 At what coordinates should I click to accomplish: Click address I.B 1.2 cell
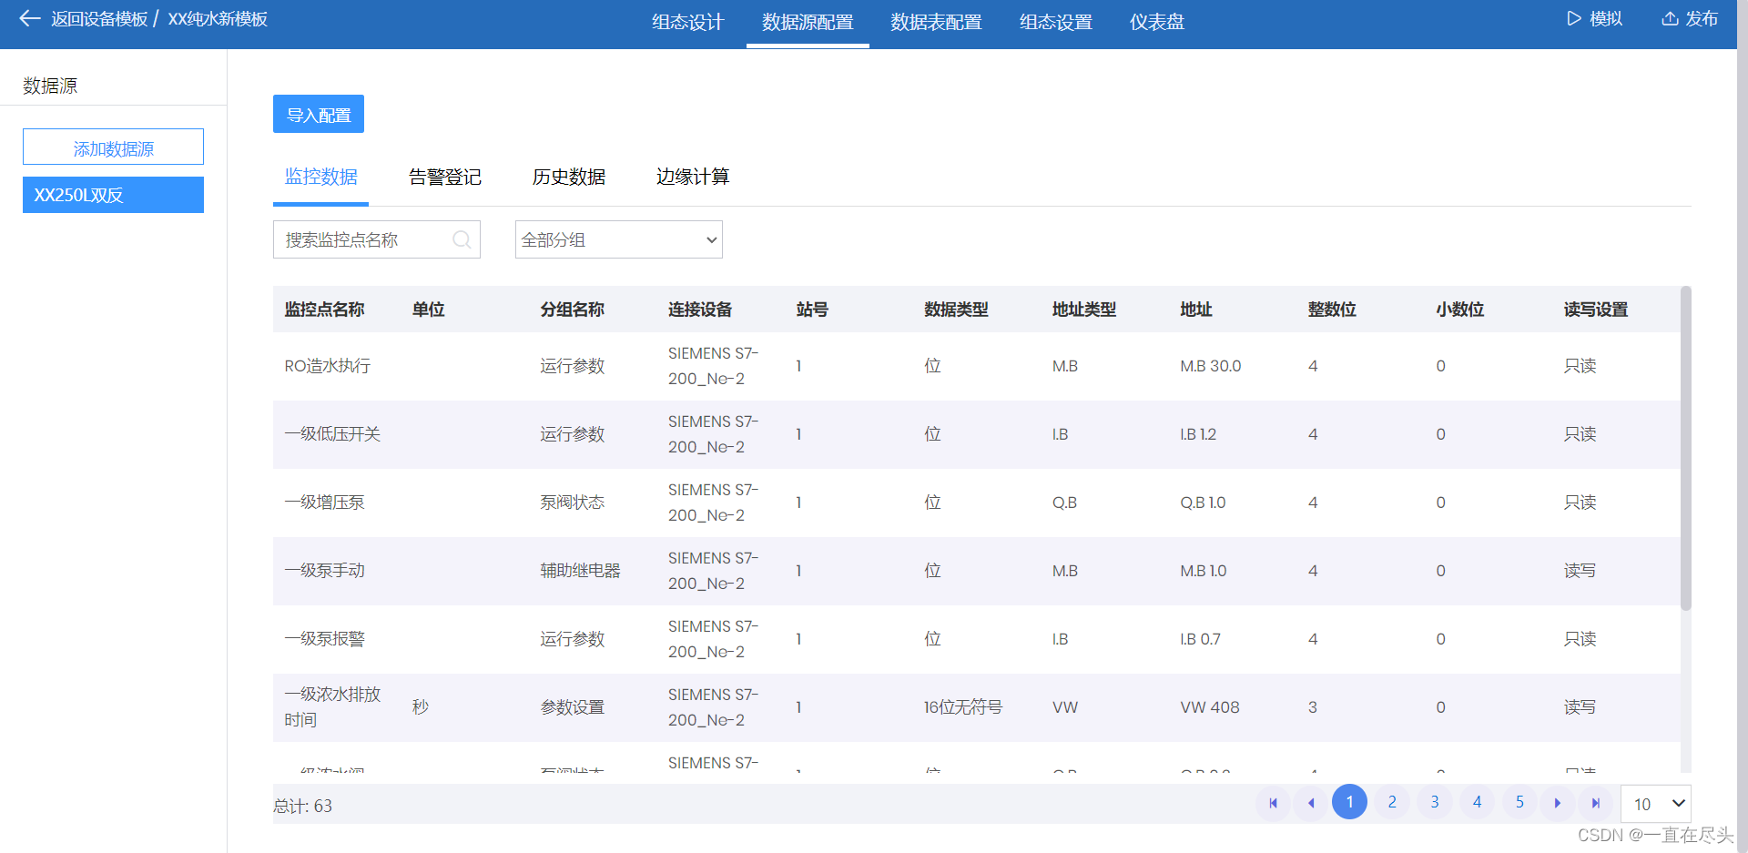pos(1198,434)
